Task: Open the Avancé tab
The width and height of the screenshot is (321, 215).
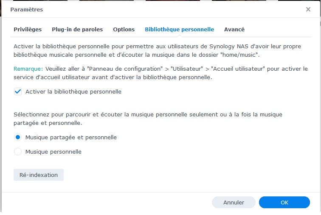Action: pos(234,30)
